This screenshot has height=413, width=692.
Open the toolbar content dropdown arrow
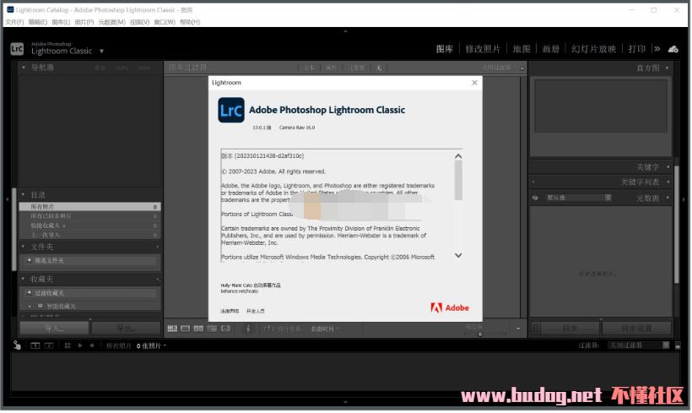point(518,329)
